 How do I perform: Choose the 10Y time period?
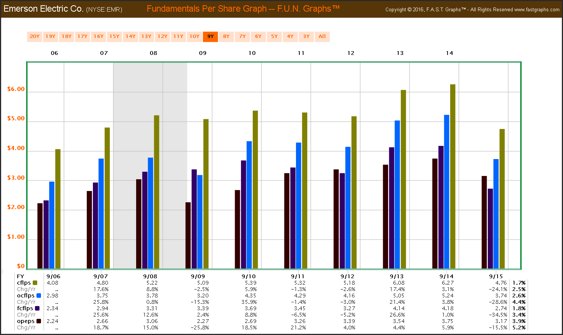pyautogui.click(x=194, y=36)
